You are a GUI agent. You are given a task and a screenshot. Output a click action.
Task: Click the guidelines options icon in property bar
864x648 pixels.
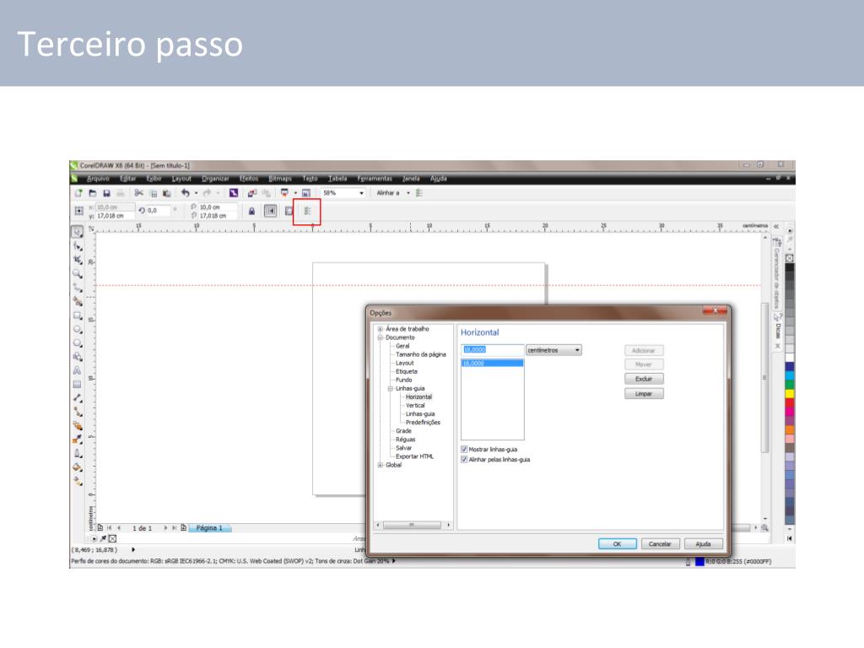coord(307,211)
